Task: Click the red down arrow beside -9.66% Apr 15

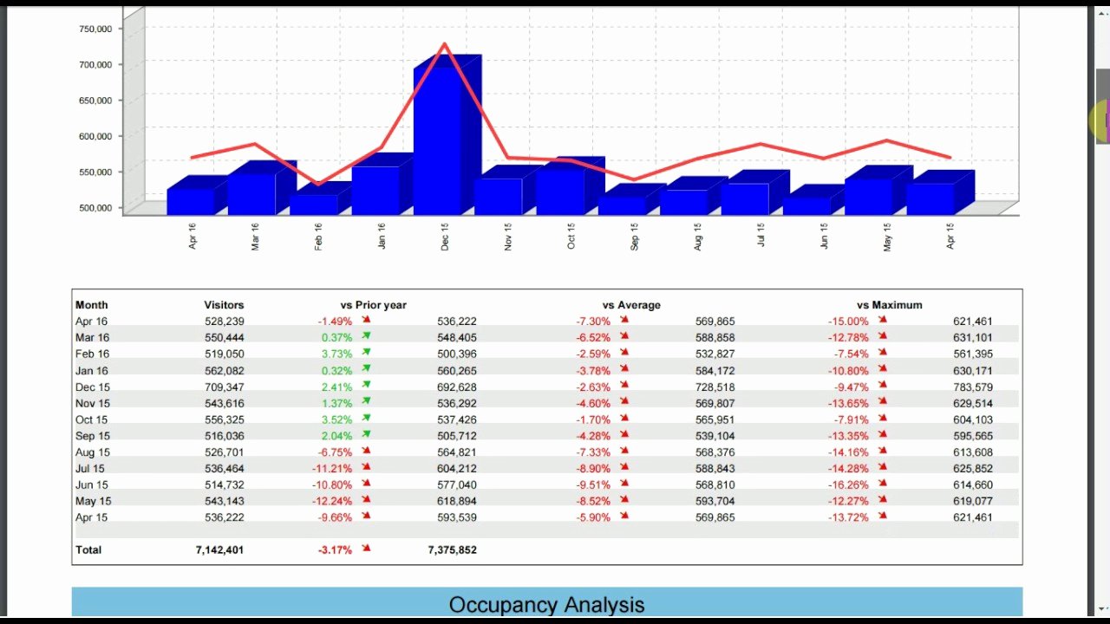Action: (x=366, y=517)
